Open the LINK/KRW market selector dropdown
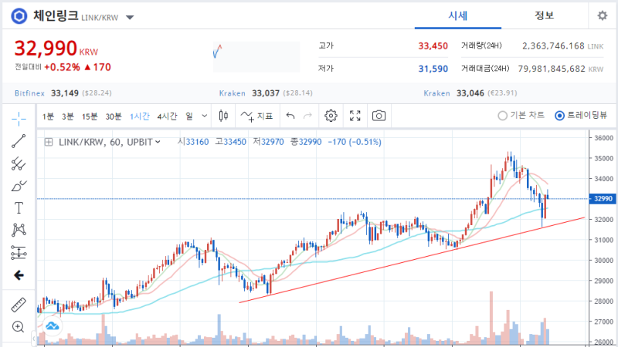This screenshot has height=347, width=618. click(x=130, y=17)
